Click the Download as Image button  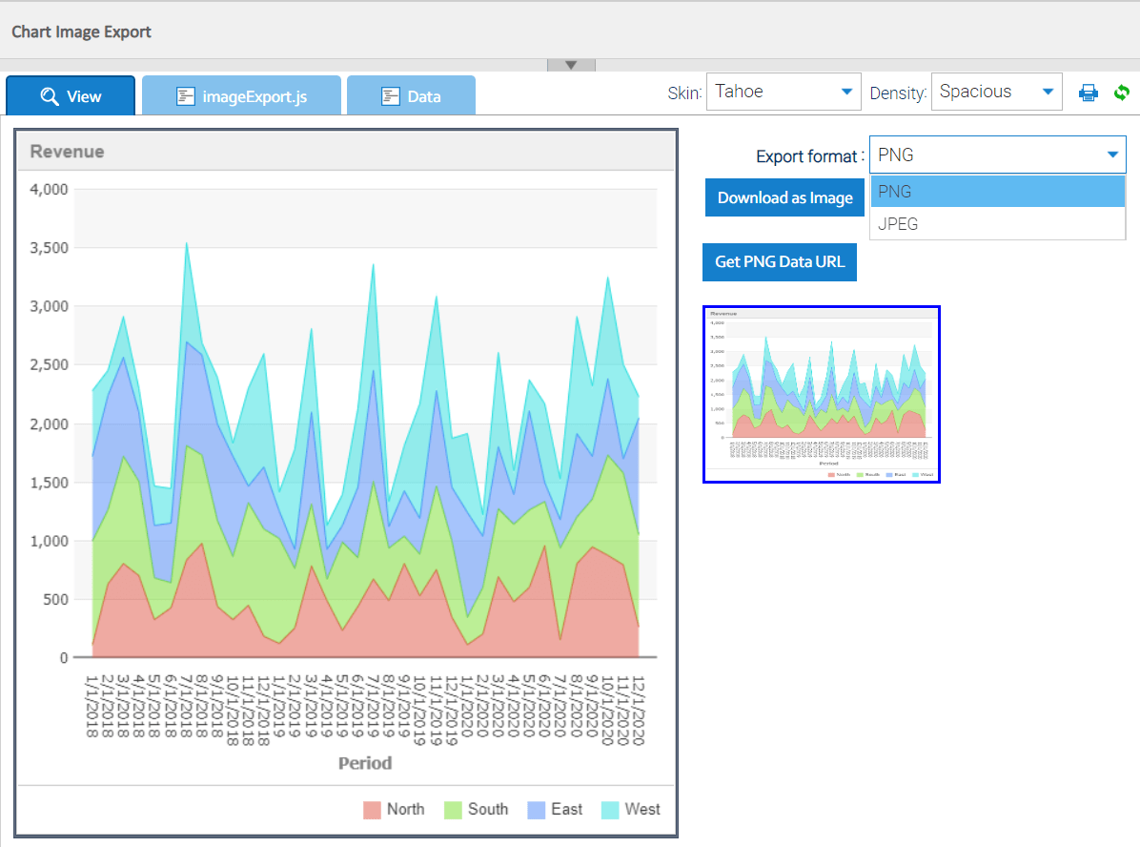coord(784,197)
